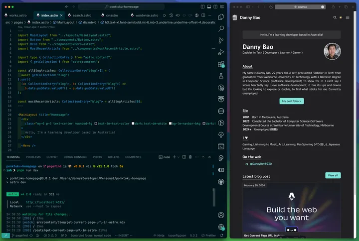Open the PORTS panel tab
This screenshot has height=241, width=359.
97,157
